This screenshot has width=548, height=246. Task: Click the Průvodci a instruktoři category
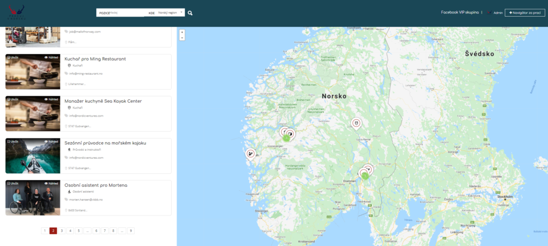tap(84, 150)
